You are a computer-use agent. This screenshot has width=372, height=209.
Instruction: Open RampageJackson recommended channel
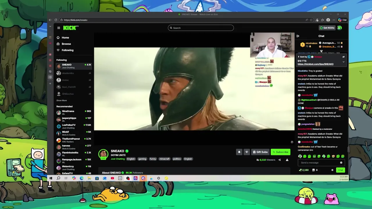[x=74, y=161]
